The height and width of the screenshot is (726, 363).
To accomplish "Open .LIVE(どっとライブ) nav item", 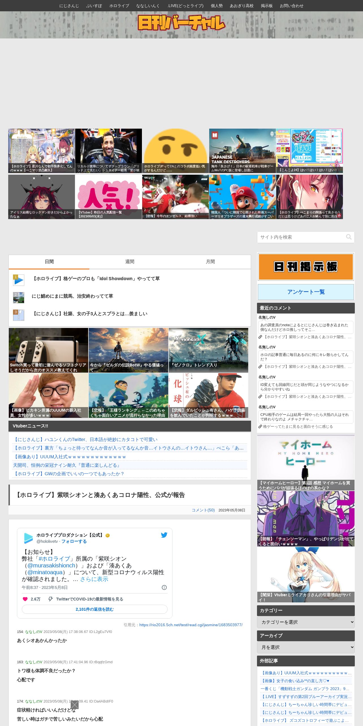I will (185, 6).
